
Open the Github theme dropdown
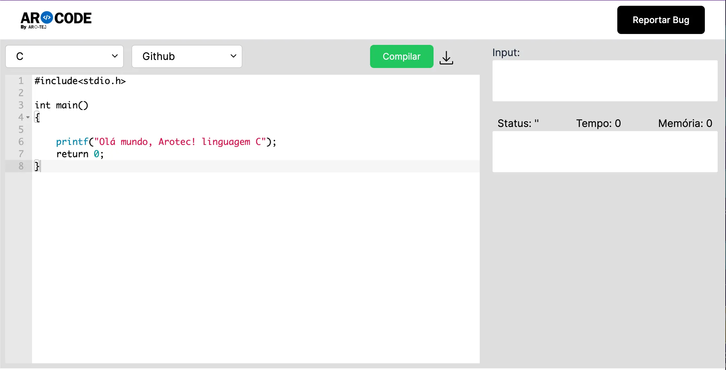(187, 56)
